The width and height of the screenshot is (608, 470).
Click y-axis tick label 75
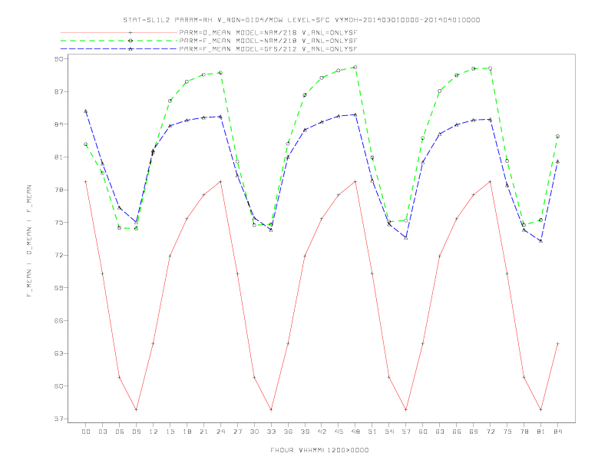pyautogui.click(x=59, y=223)
